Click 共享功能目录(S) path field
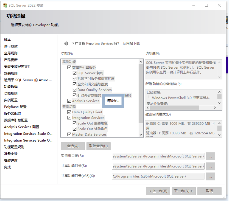Image resolution: width=229 pixels, height=201 pixels. pos(158,166)
